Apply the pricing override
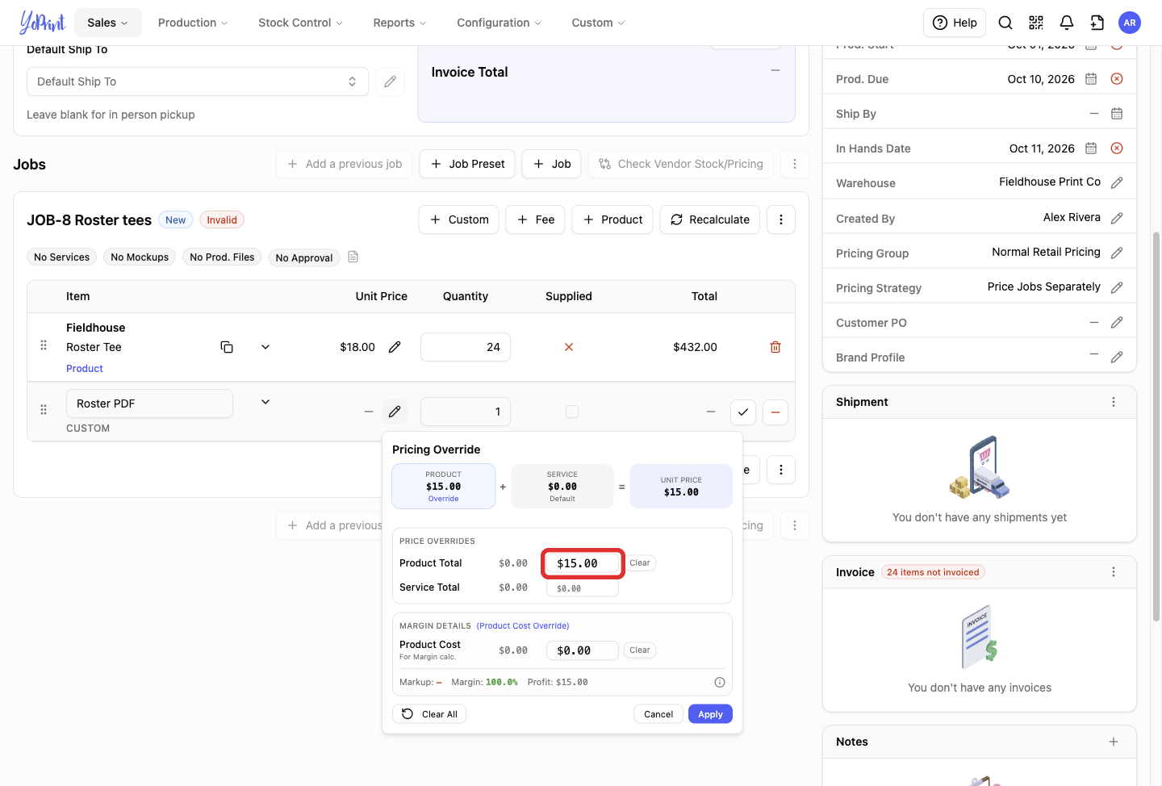Image resolution: width=1162 pixels, height=786 pixels. pyautogui.click(x=710, y=714)
